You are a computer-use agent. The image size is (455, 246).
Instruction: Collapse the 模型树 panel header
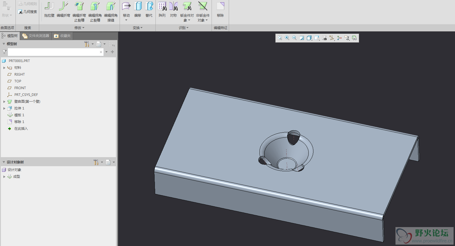(x=4, y=44)
